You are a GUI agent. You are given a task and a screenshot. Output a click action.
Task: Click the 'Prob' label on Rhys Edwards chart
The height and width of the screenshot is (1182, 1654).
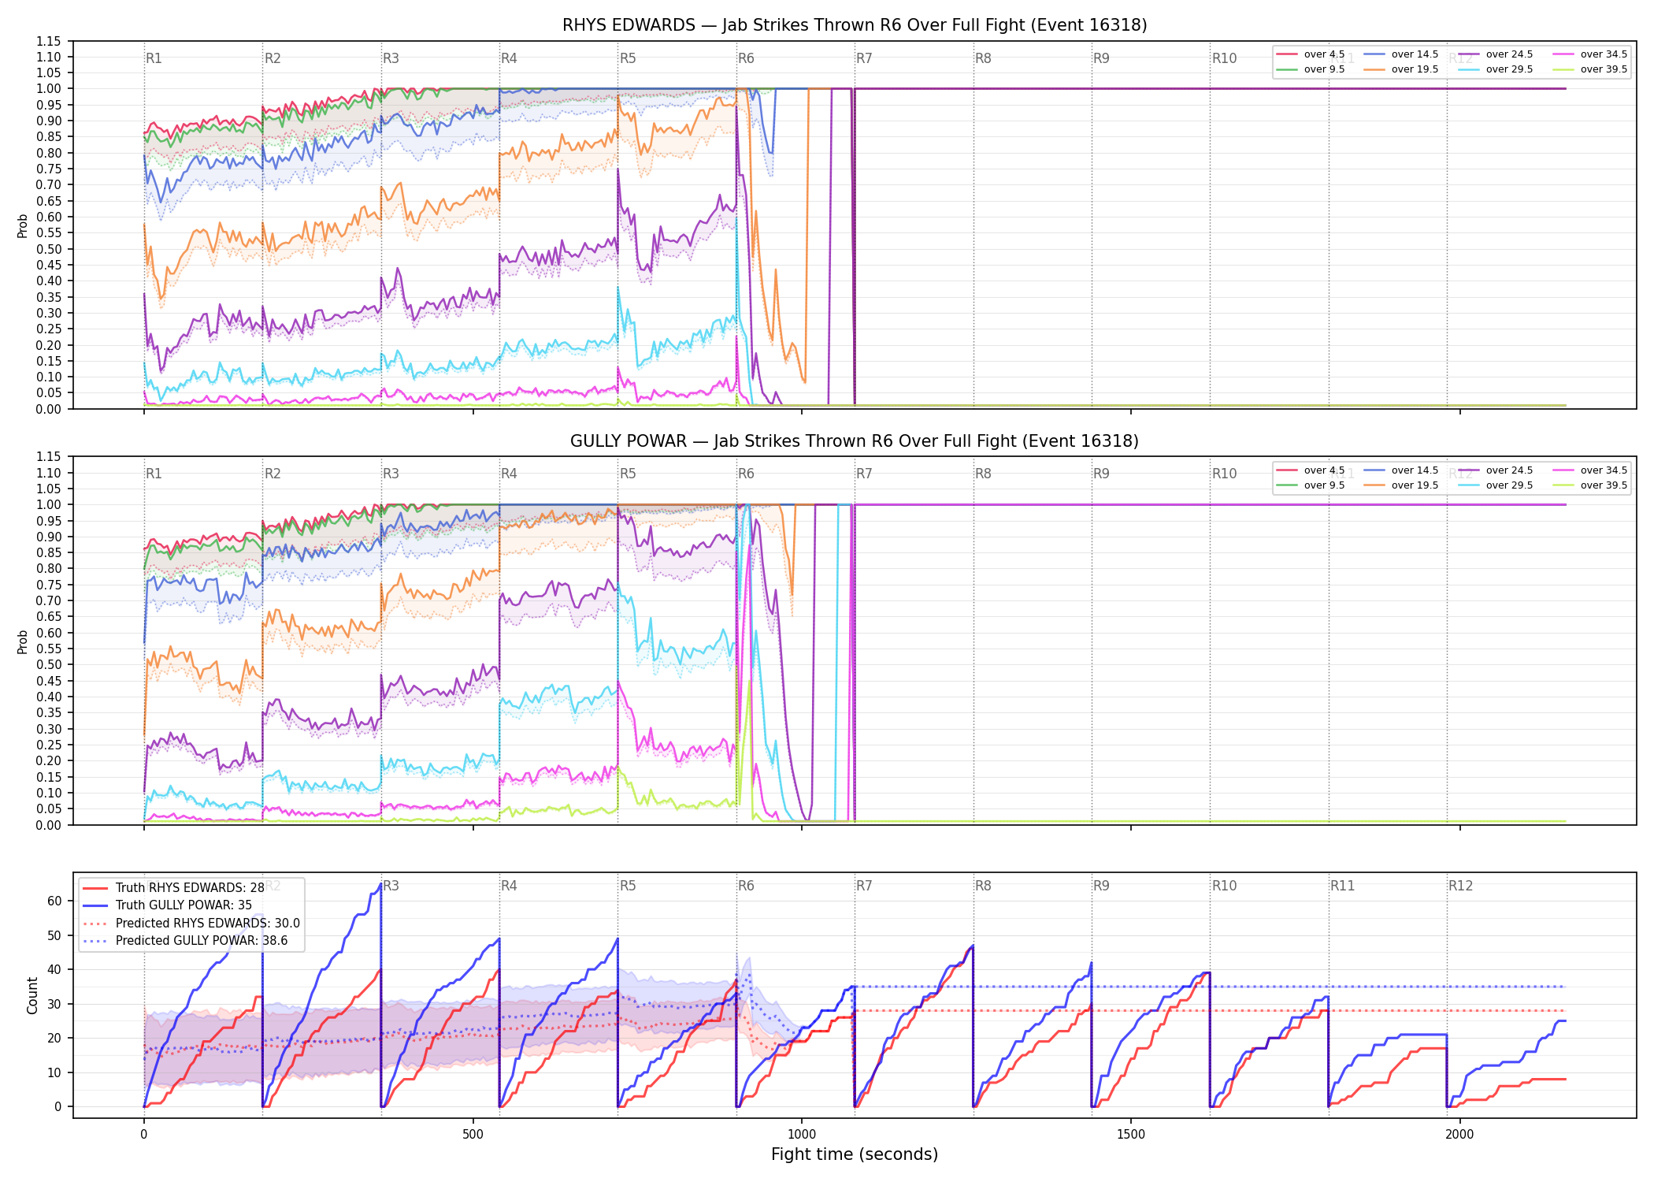pyautogui.click(x=23, y=225)
